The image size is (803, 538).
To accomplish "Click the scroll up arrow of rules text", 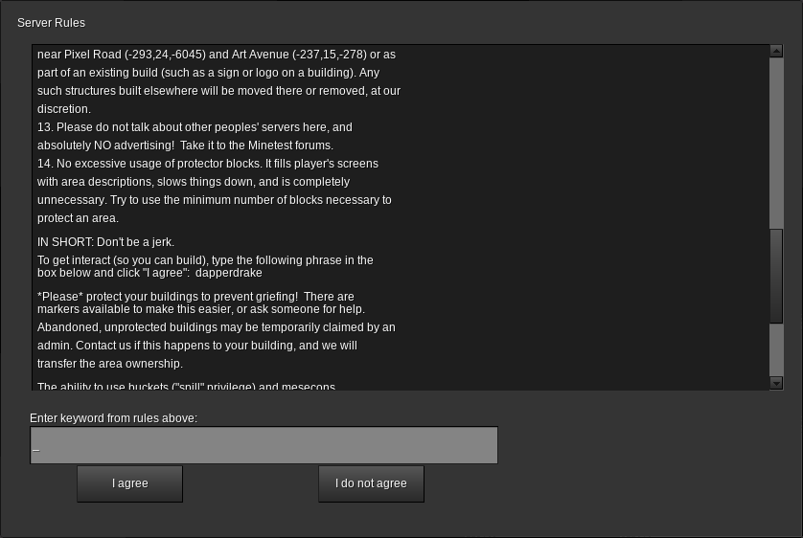I will [776, 51].
